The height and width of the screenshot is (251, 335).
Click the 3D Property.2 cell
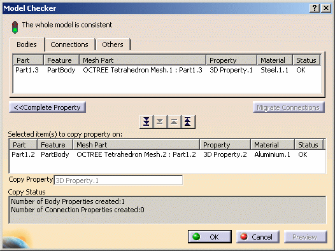point(225,154)
